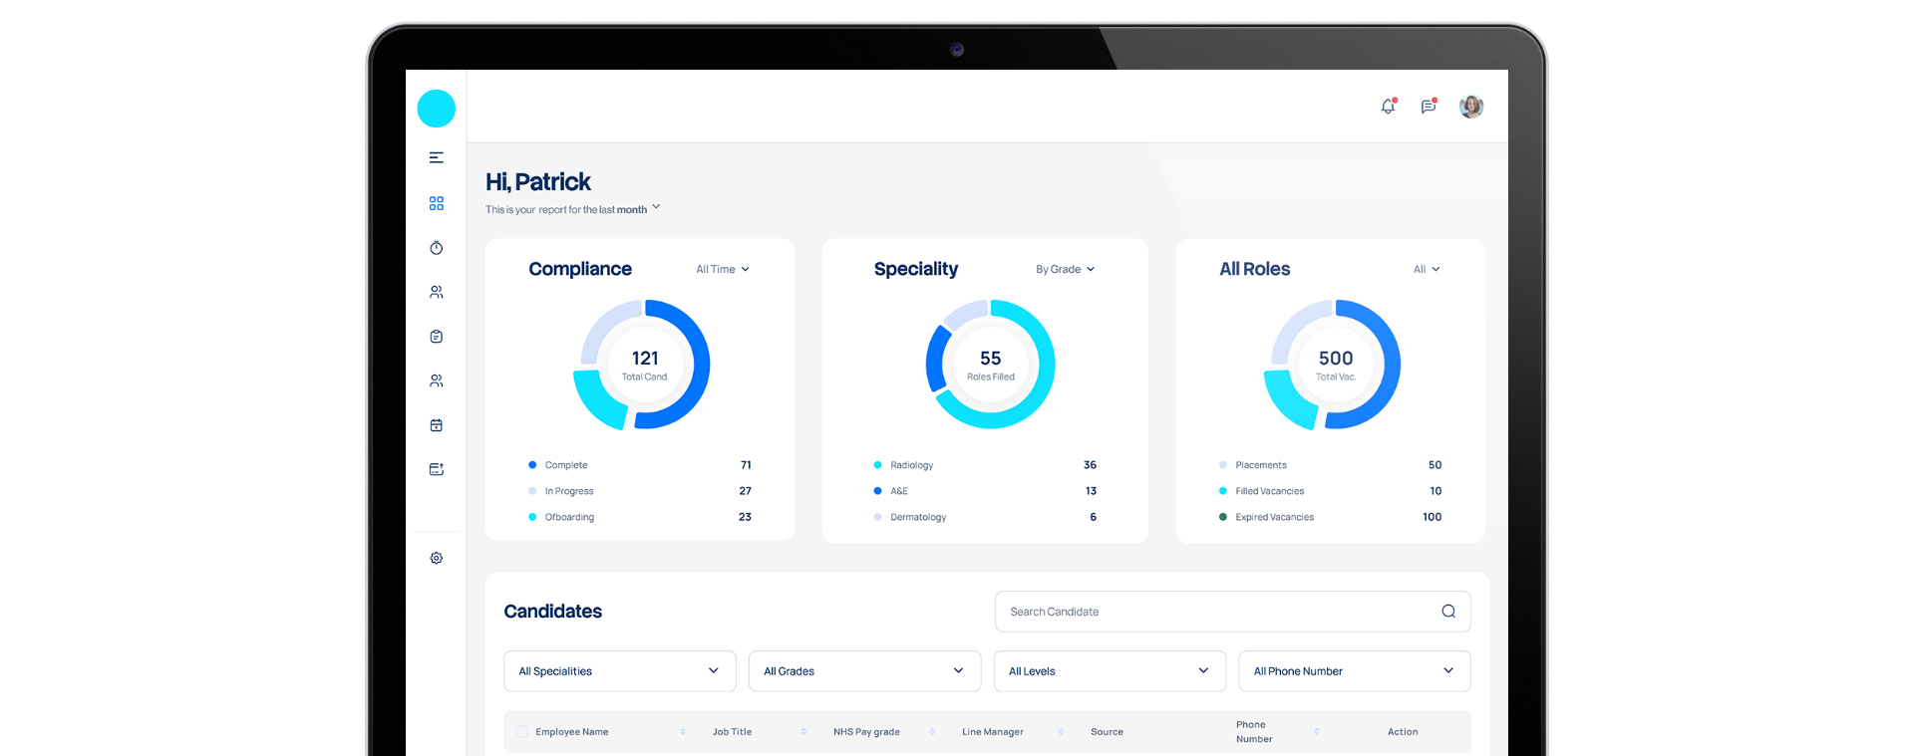The width and height of the screenshot is (1914, 756).
Task: Click the search magnifier icon in Search Candidate
Action: tap(1448, 612)
